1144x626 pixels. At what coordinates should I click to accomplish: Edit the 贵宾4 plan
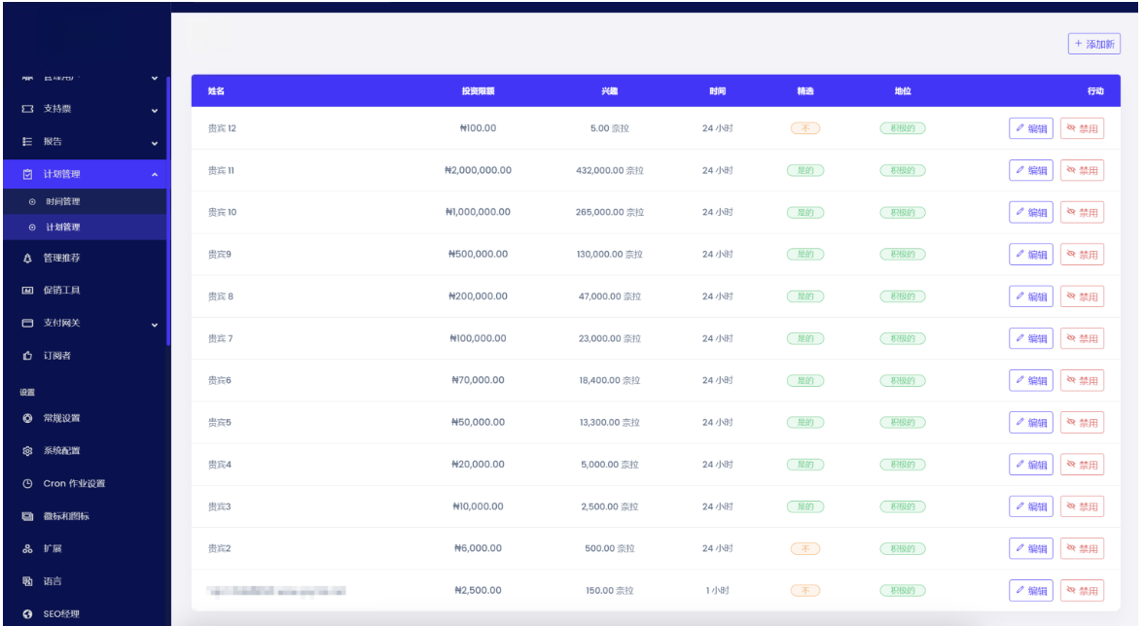[x=1031, y=465]
